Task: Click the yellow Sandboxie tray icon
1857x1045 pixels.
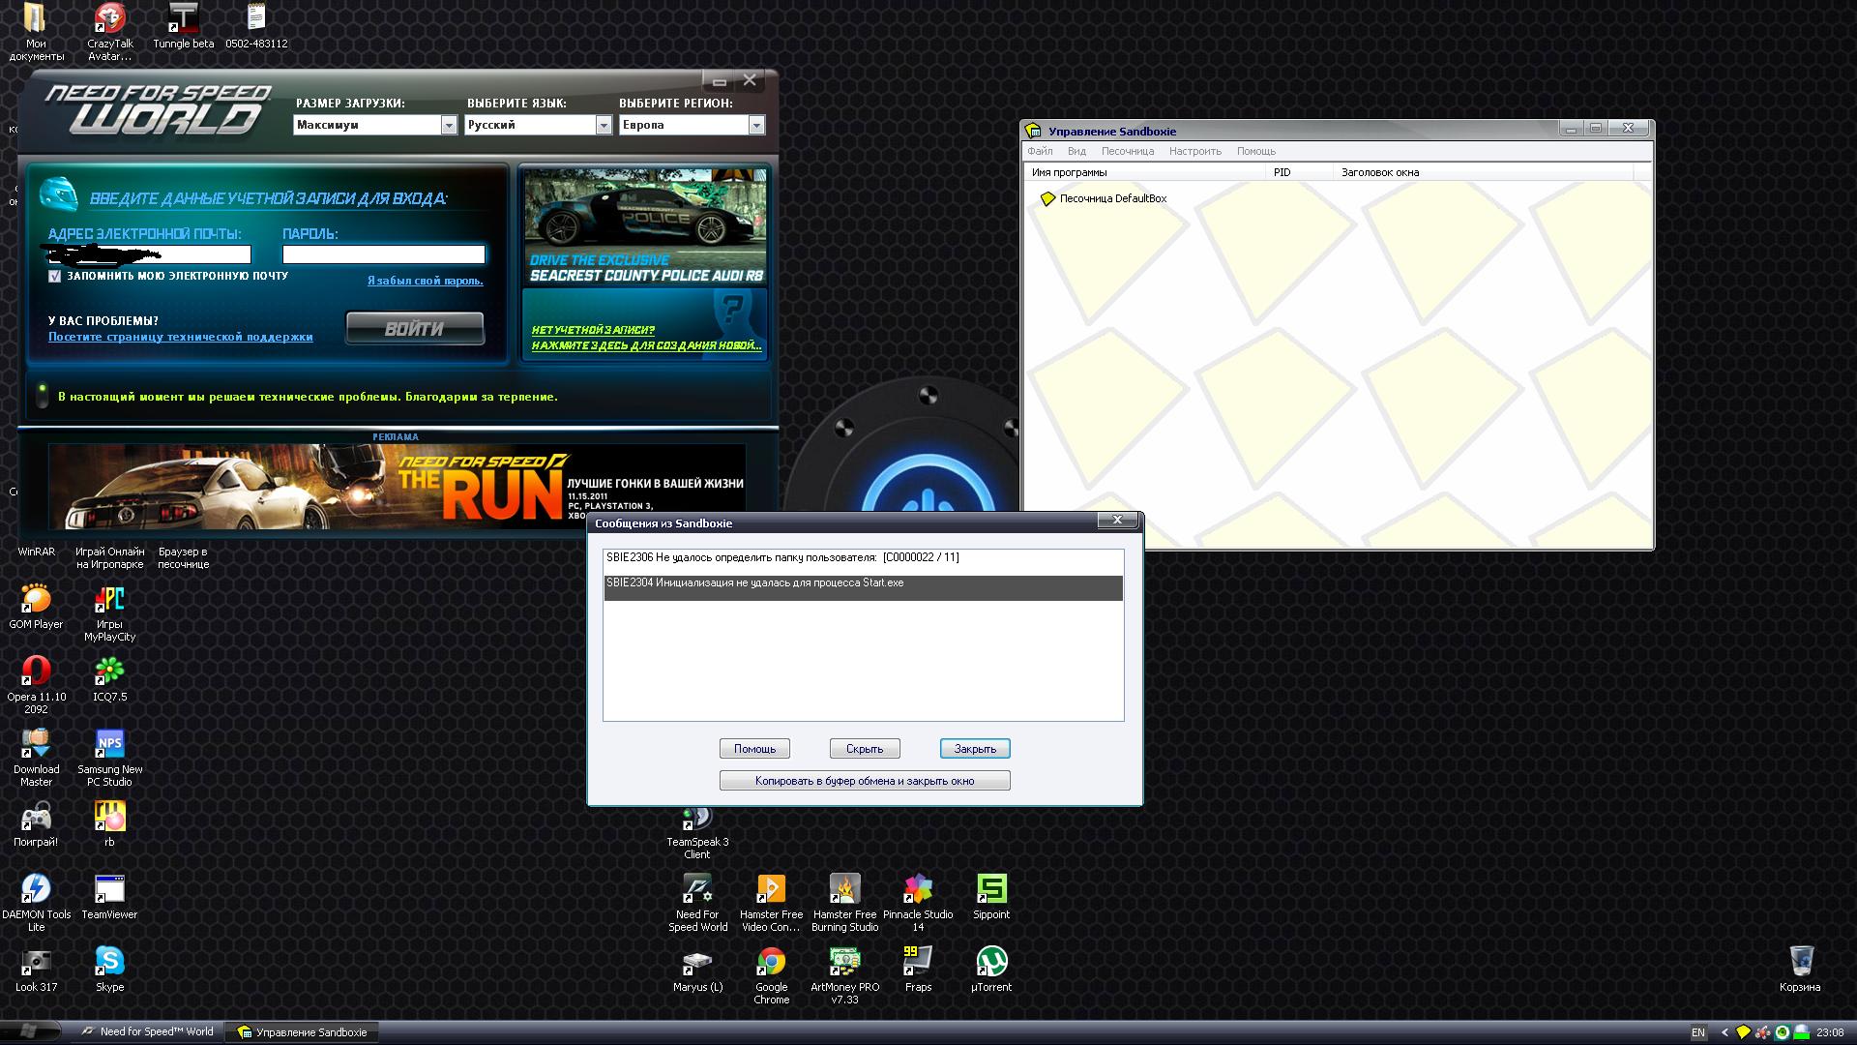Action: pyautogui.click(x=1743, y=1032)
